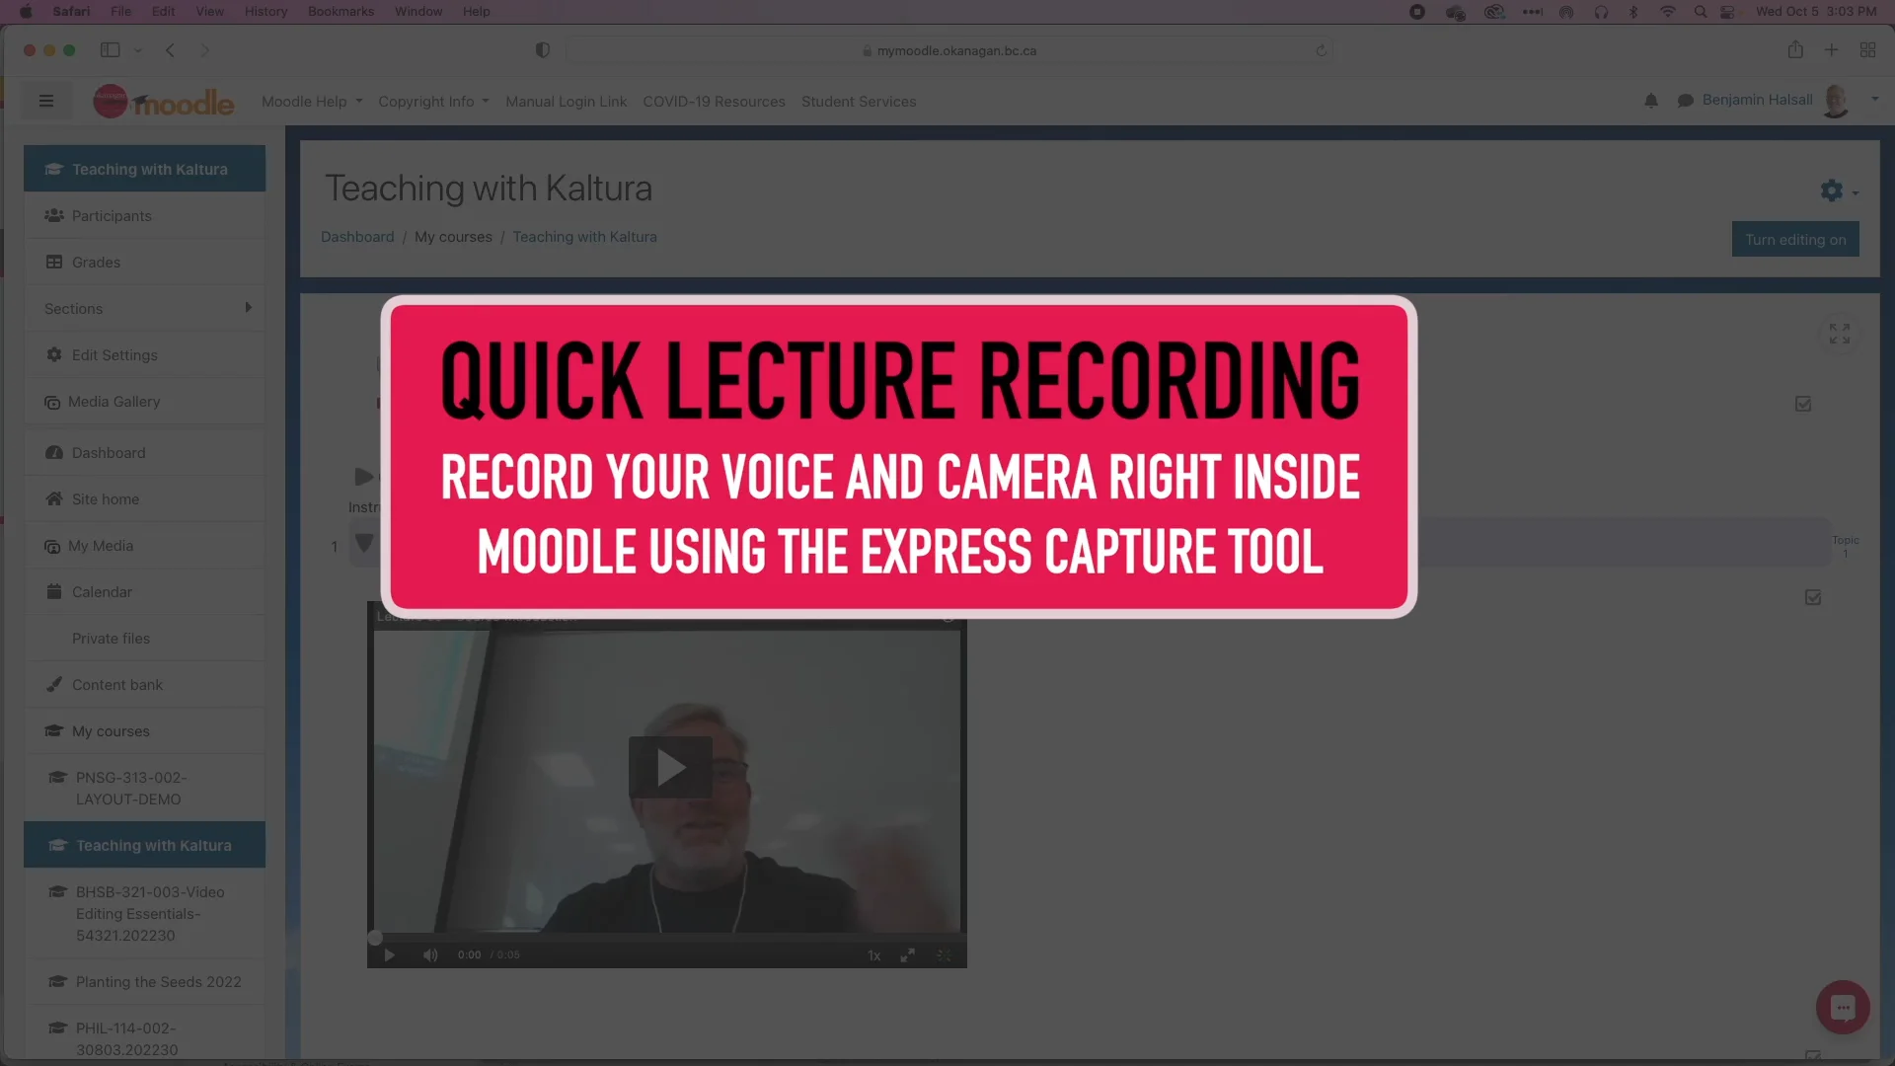Click the notifications bell
Screen dimensions: 1895x1066
click(x=1650, y=101)
